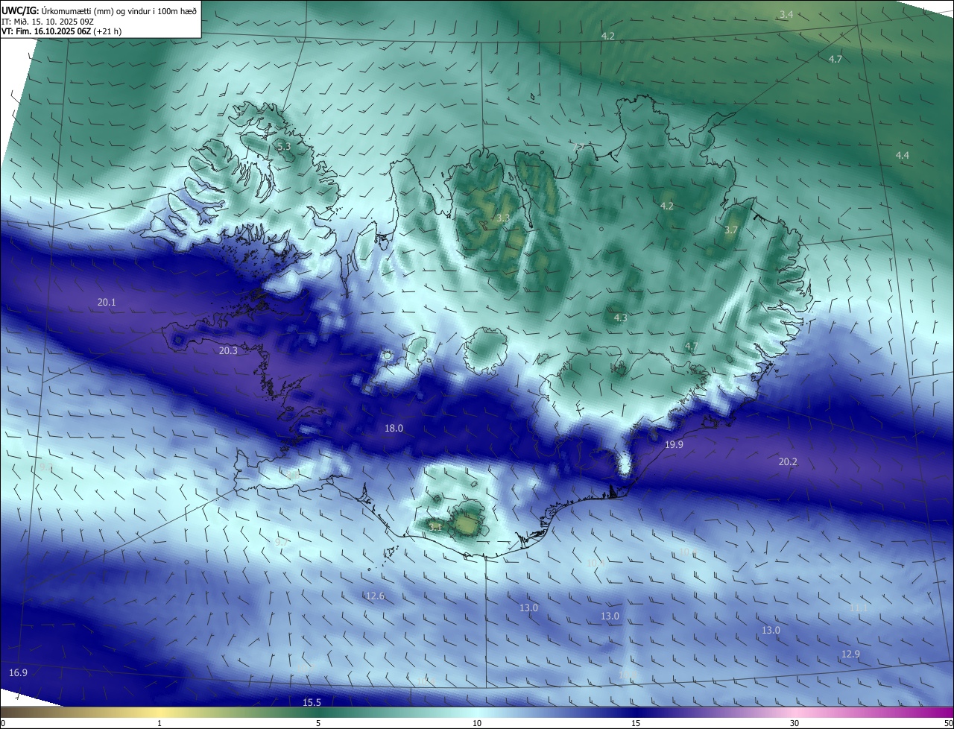954x729 pixels.
Task: Click the legend tick labeled 15
Action: (x=636, y=723)
